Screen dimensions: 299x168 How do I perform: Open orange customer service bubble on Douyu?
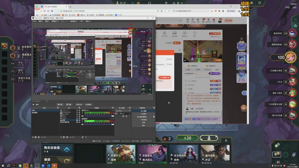(244, 108)
